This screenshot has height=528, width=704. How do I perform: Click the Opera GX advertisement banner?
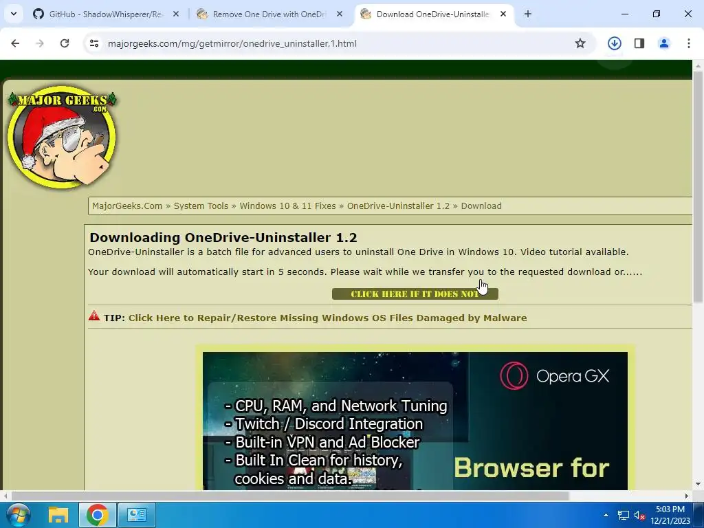(415, 421)
